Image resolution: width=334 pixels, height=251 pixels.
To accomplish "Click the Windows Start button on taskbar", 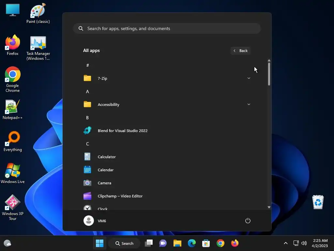I will [x=99, y=243].
